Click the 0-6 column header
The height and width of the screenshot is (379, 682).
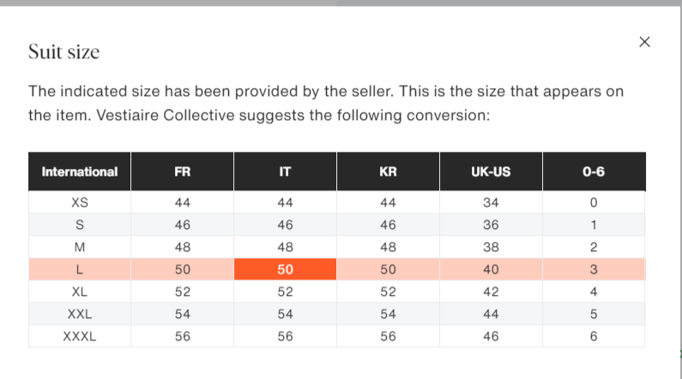[594, 171]
